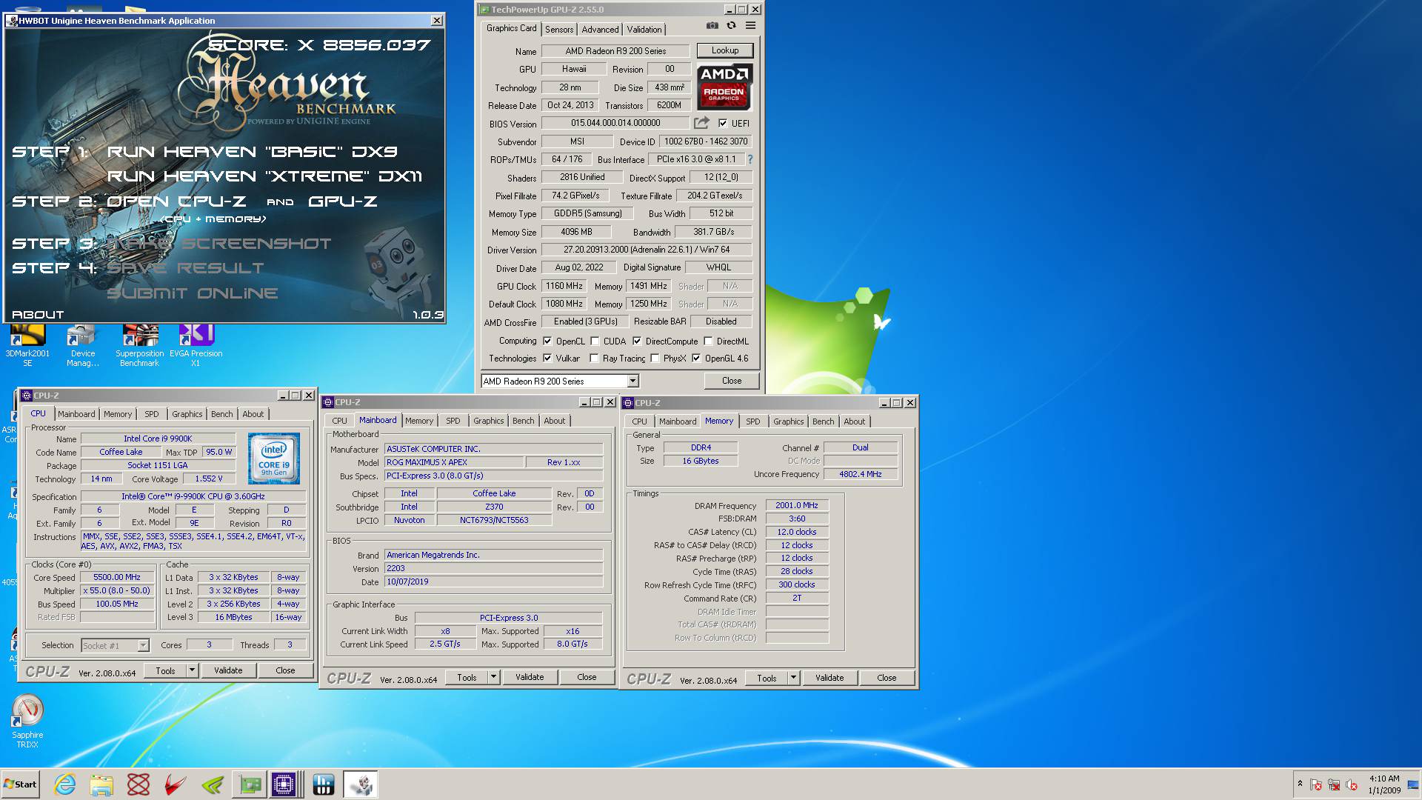Image resolution: width=1422 pixels, height=800 pixels.
Task: Open Graphics tab in CPU-Z Memory window
Action: 788,421
